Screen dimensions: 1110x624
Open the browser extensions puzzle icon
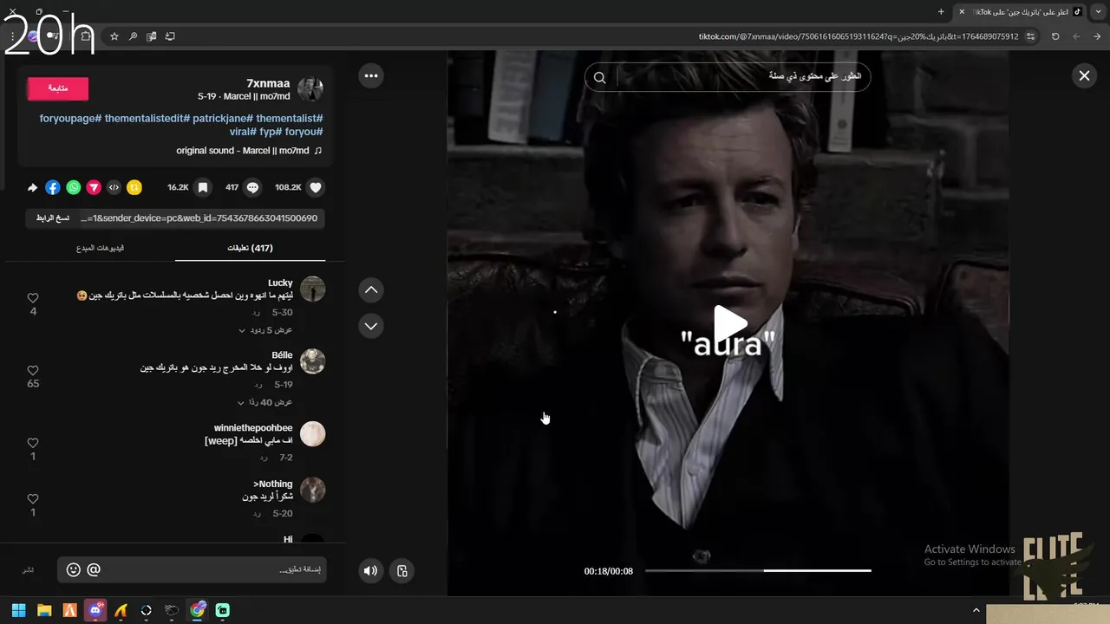pos(85,36)
